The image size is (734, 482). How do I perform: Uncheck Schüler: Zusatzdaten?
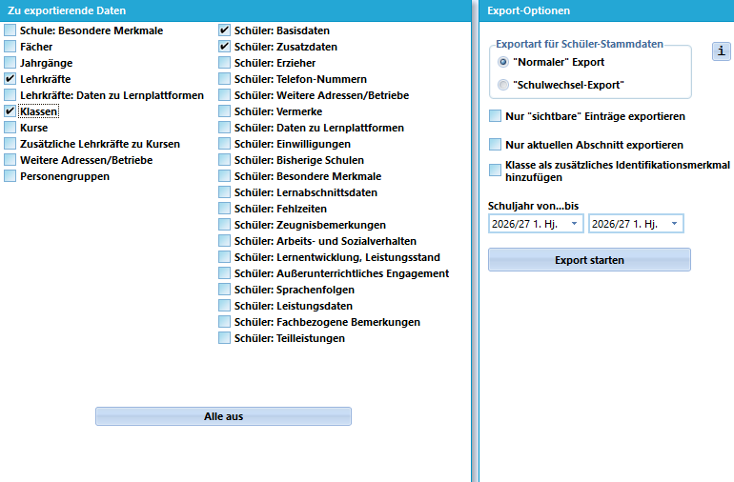224,47
